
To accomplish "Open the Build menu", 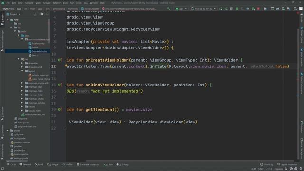I will point(66,3).
